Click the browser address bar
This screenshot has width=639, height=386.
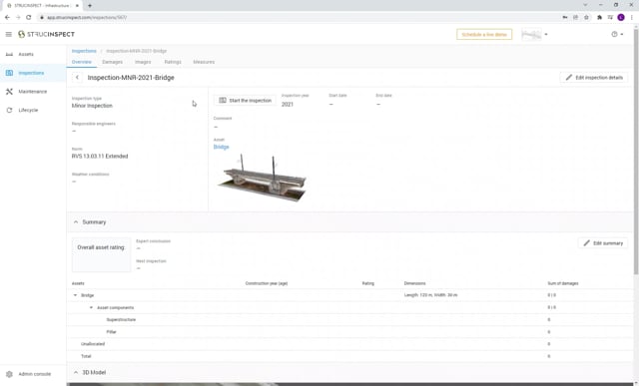tap(300, 18)
